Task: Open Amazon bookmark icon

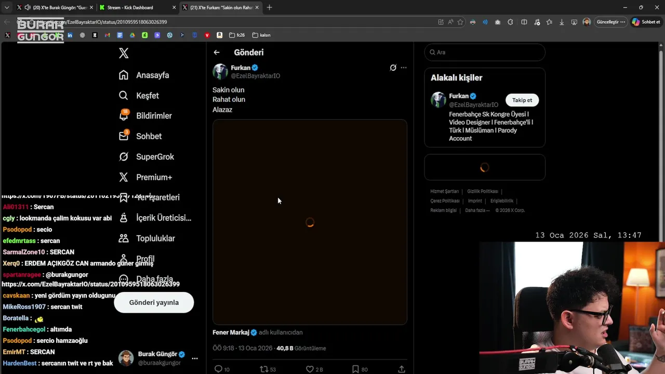Action: pyautogui.click(x=219, y=35)
